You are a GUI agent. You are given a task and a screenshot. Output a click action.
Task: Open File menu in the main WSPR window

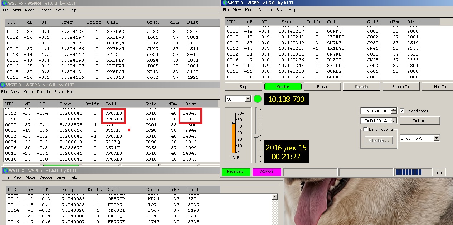(226, 10)
